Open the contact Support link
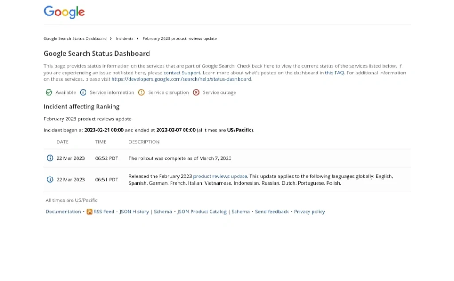This screenshot has height=281, width=454. (181, 73)
